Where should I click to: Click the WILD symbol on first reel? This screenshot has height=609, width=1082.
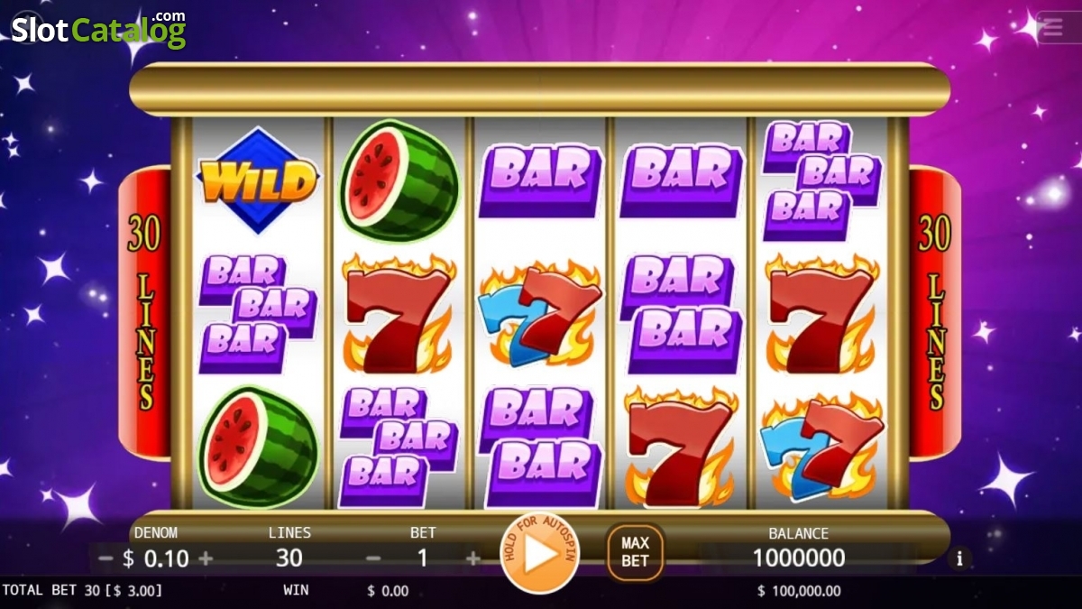[x=258, y=180]
